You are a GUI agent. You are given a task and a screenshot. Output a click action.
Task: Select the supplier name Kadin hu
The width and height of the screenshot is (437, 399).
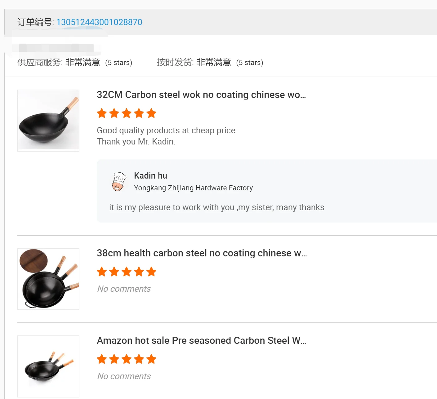[x=150, y=176]
